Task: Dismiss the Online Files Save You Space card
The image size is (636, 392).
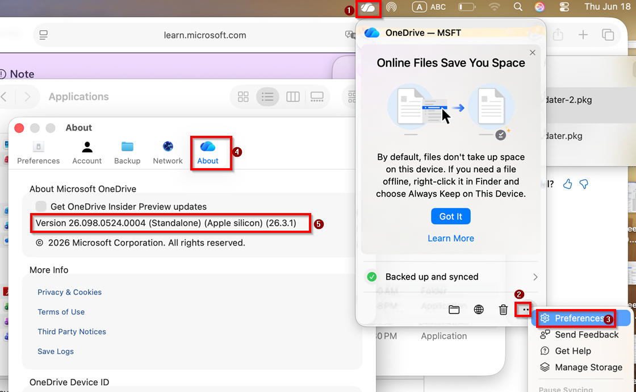Action: point(533,52)
